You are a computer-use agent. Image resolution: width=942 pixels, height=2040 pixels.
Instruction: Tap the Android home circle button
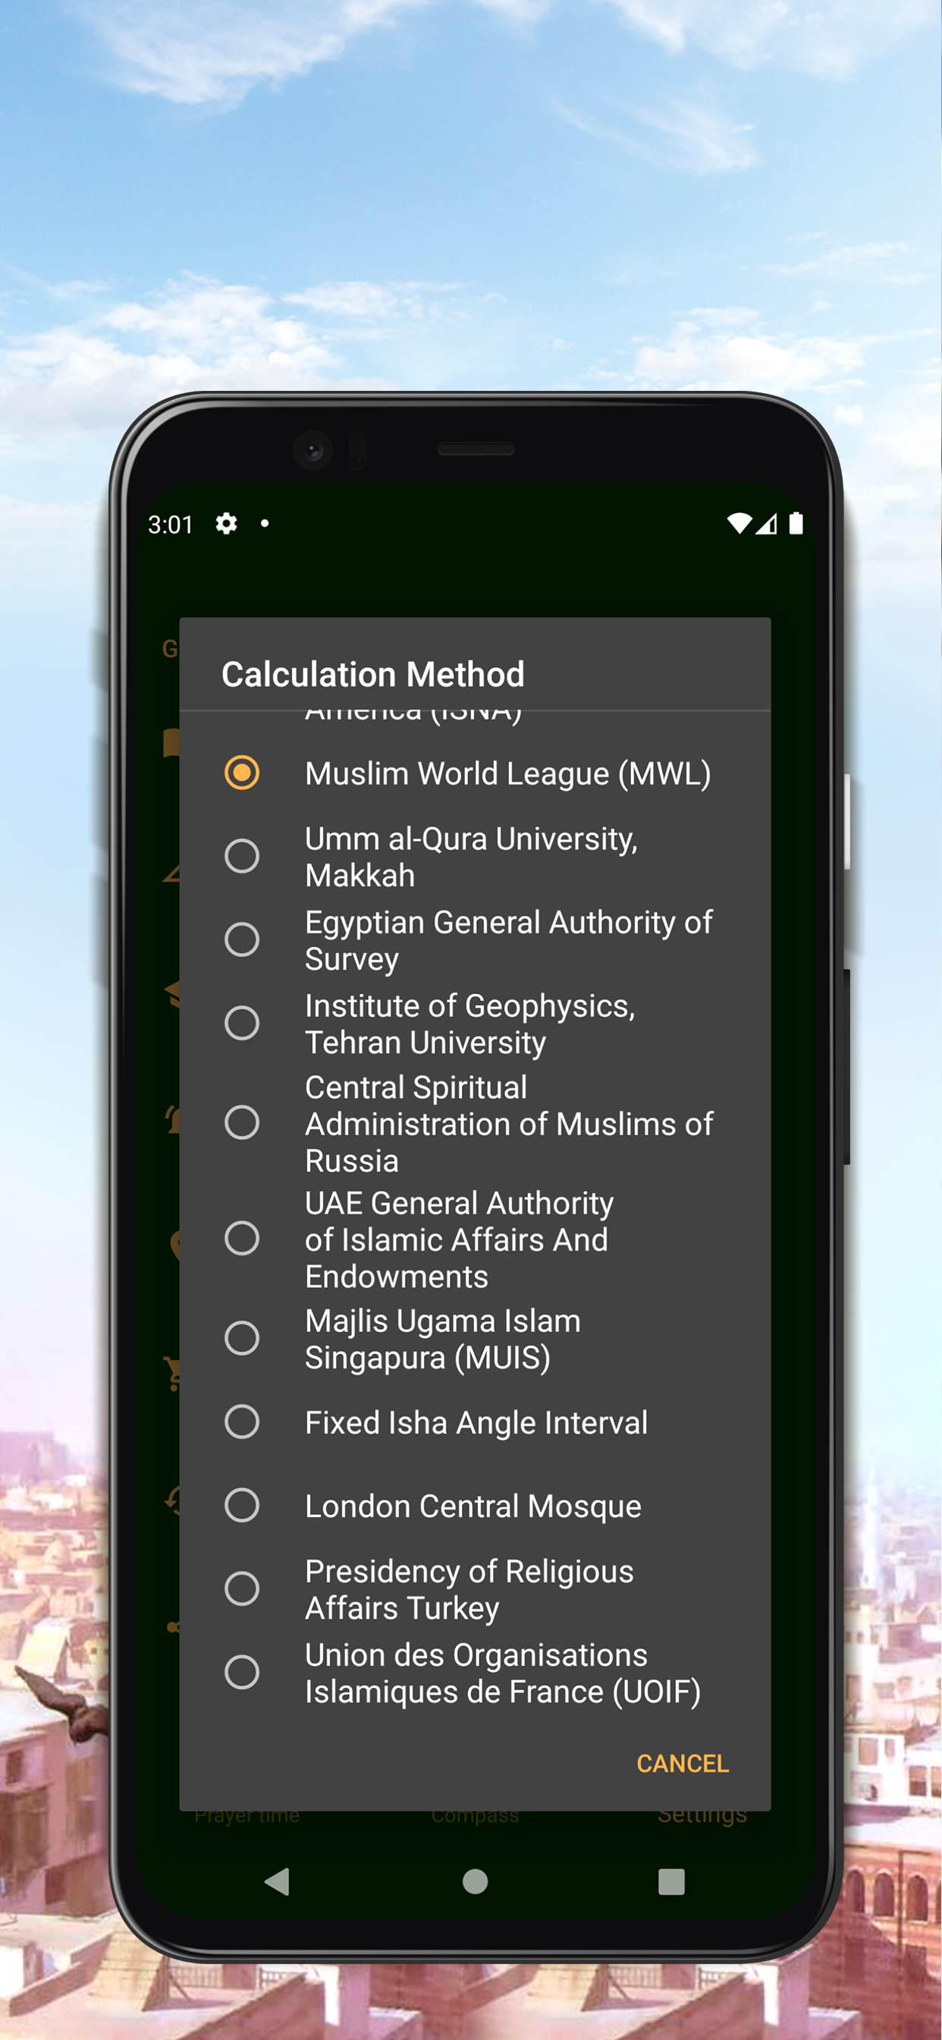pyautogui.click(x=475, y=1881)
